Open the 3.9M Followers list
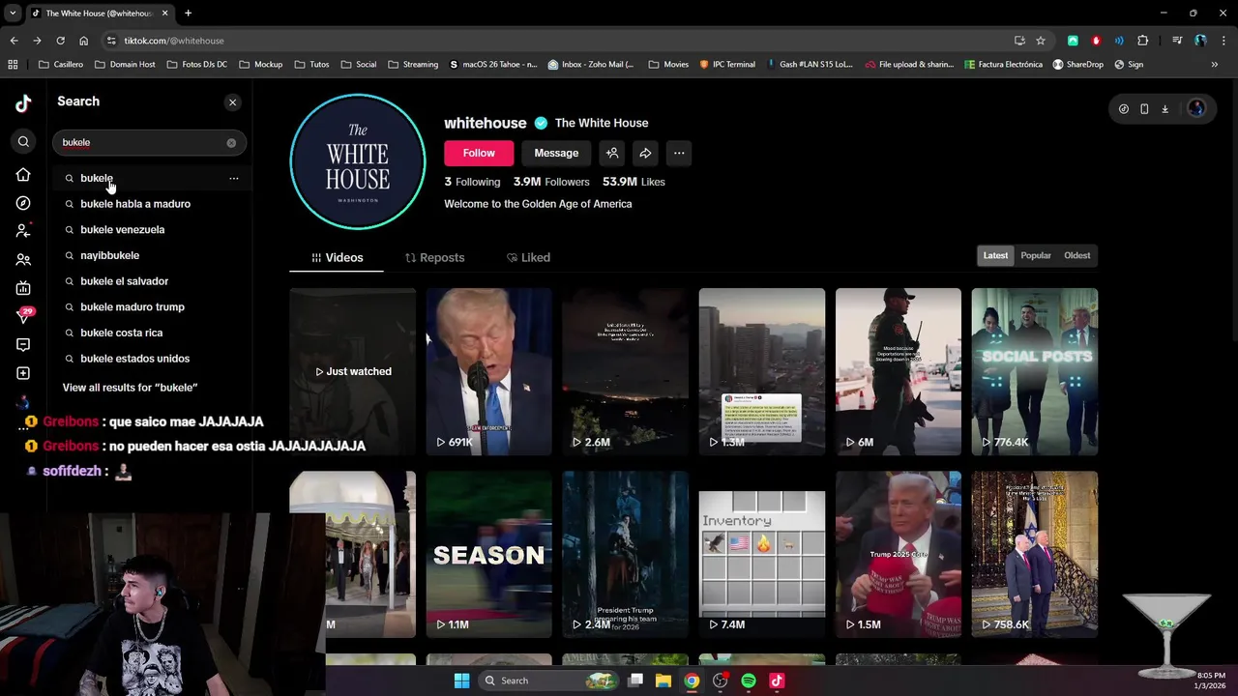1238x696 pixels. (551, 182)
